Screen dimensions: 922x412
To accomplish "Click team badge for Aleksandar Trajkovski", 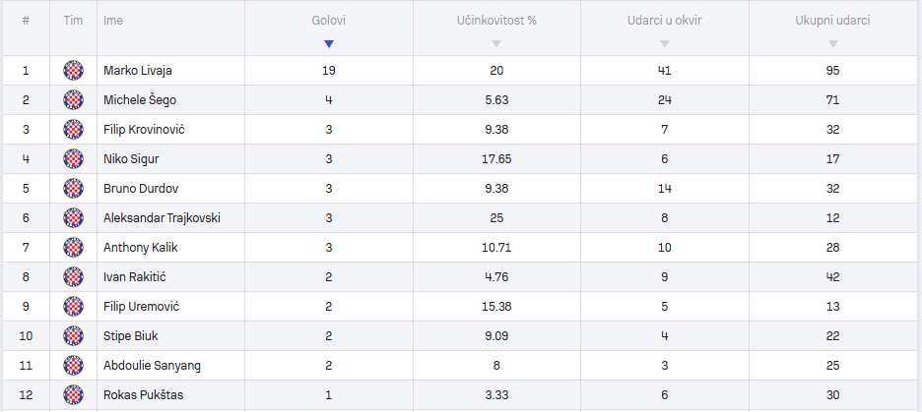I will coord(74,217).
